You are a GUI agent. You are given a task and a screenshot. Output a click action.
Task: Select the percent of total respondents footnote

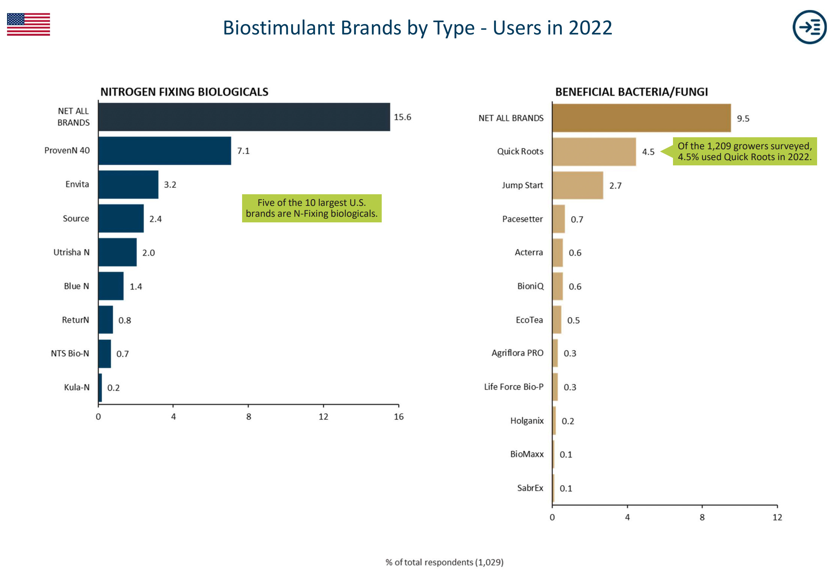[x=445, y=562]
